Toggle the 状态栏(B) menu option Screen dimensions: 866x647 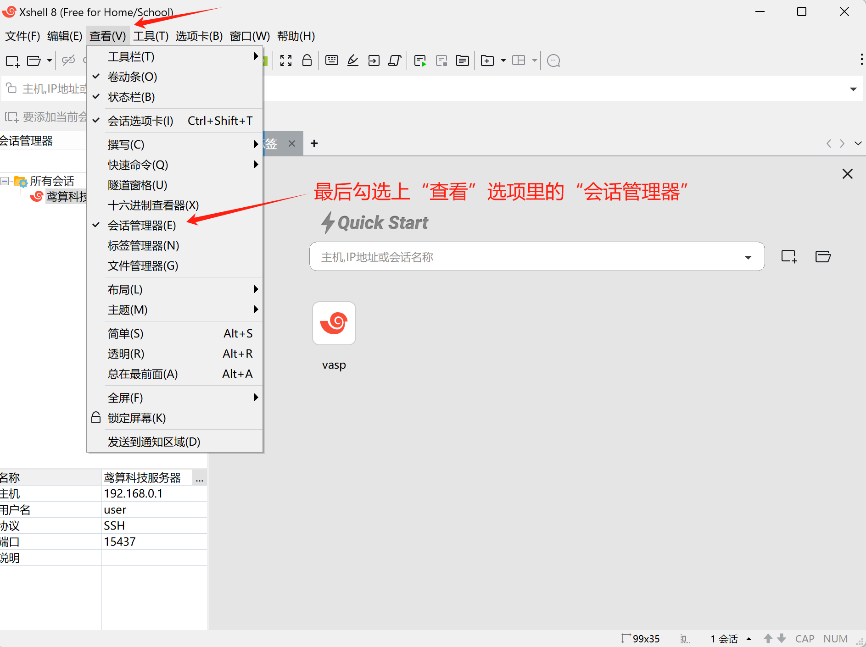click(131, 97)
